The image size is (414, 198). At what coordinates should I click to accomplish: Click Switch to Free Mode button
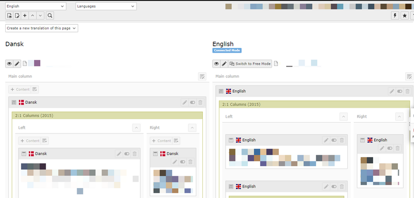pos(250,63)
